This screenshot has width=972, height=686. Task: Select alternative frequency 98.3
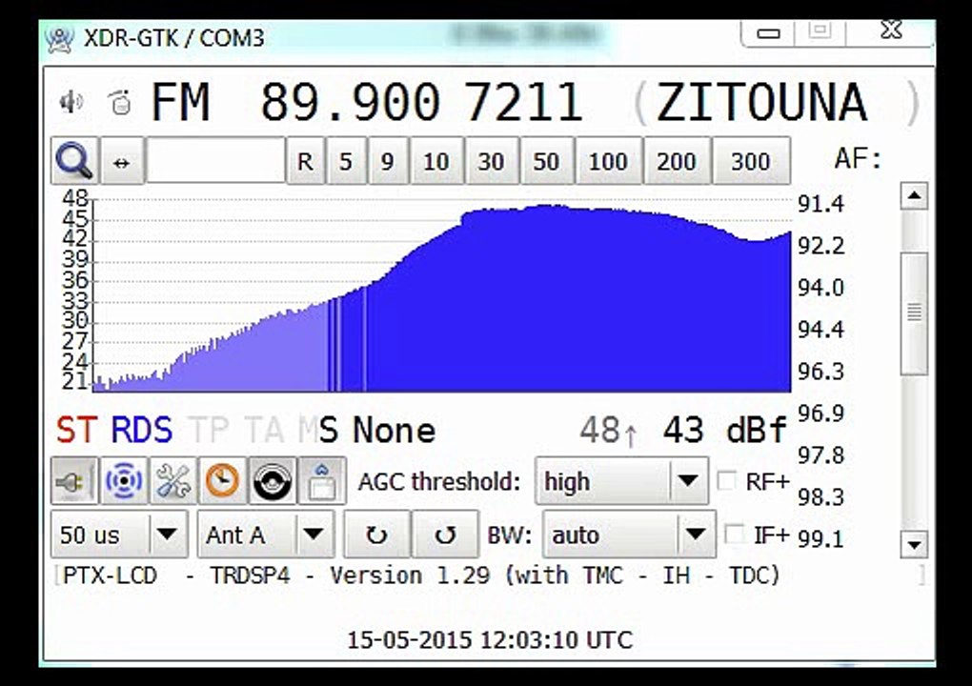[x=820, y=497]
